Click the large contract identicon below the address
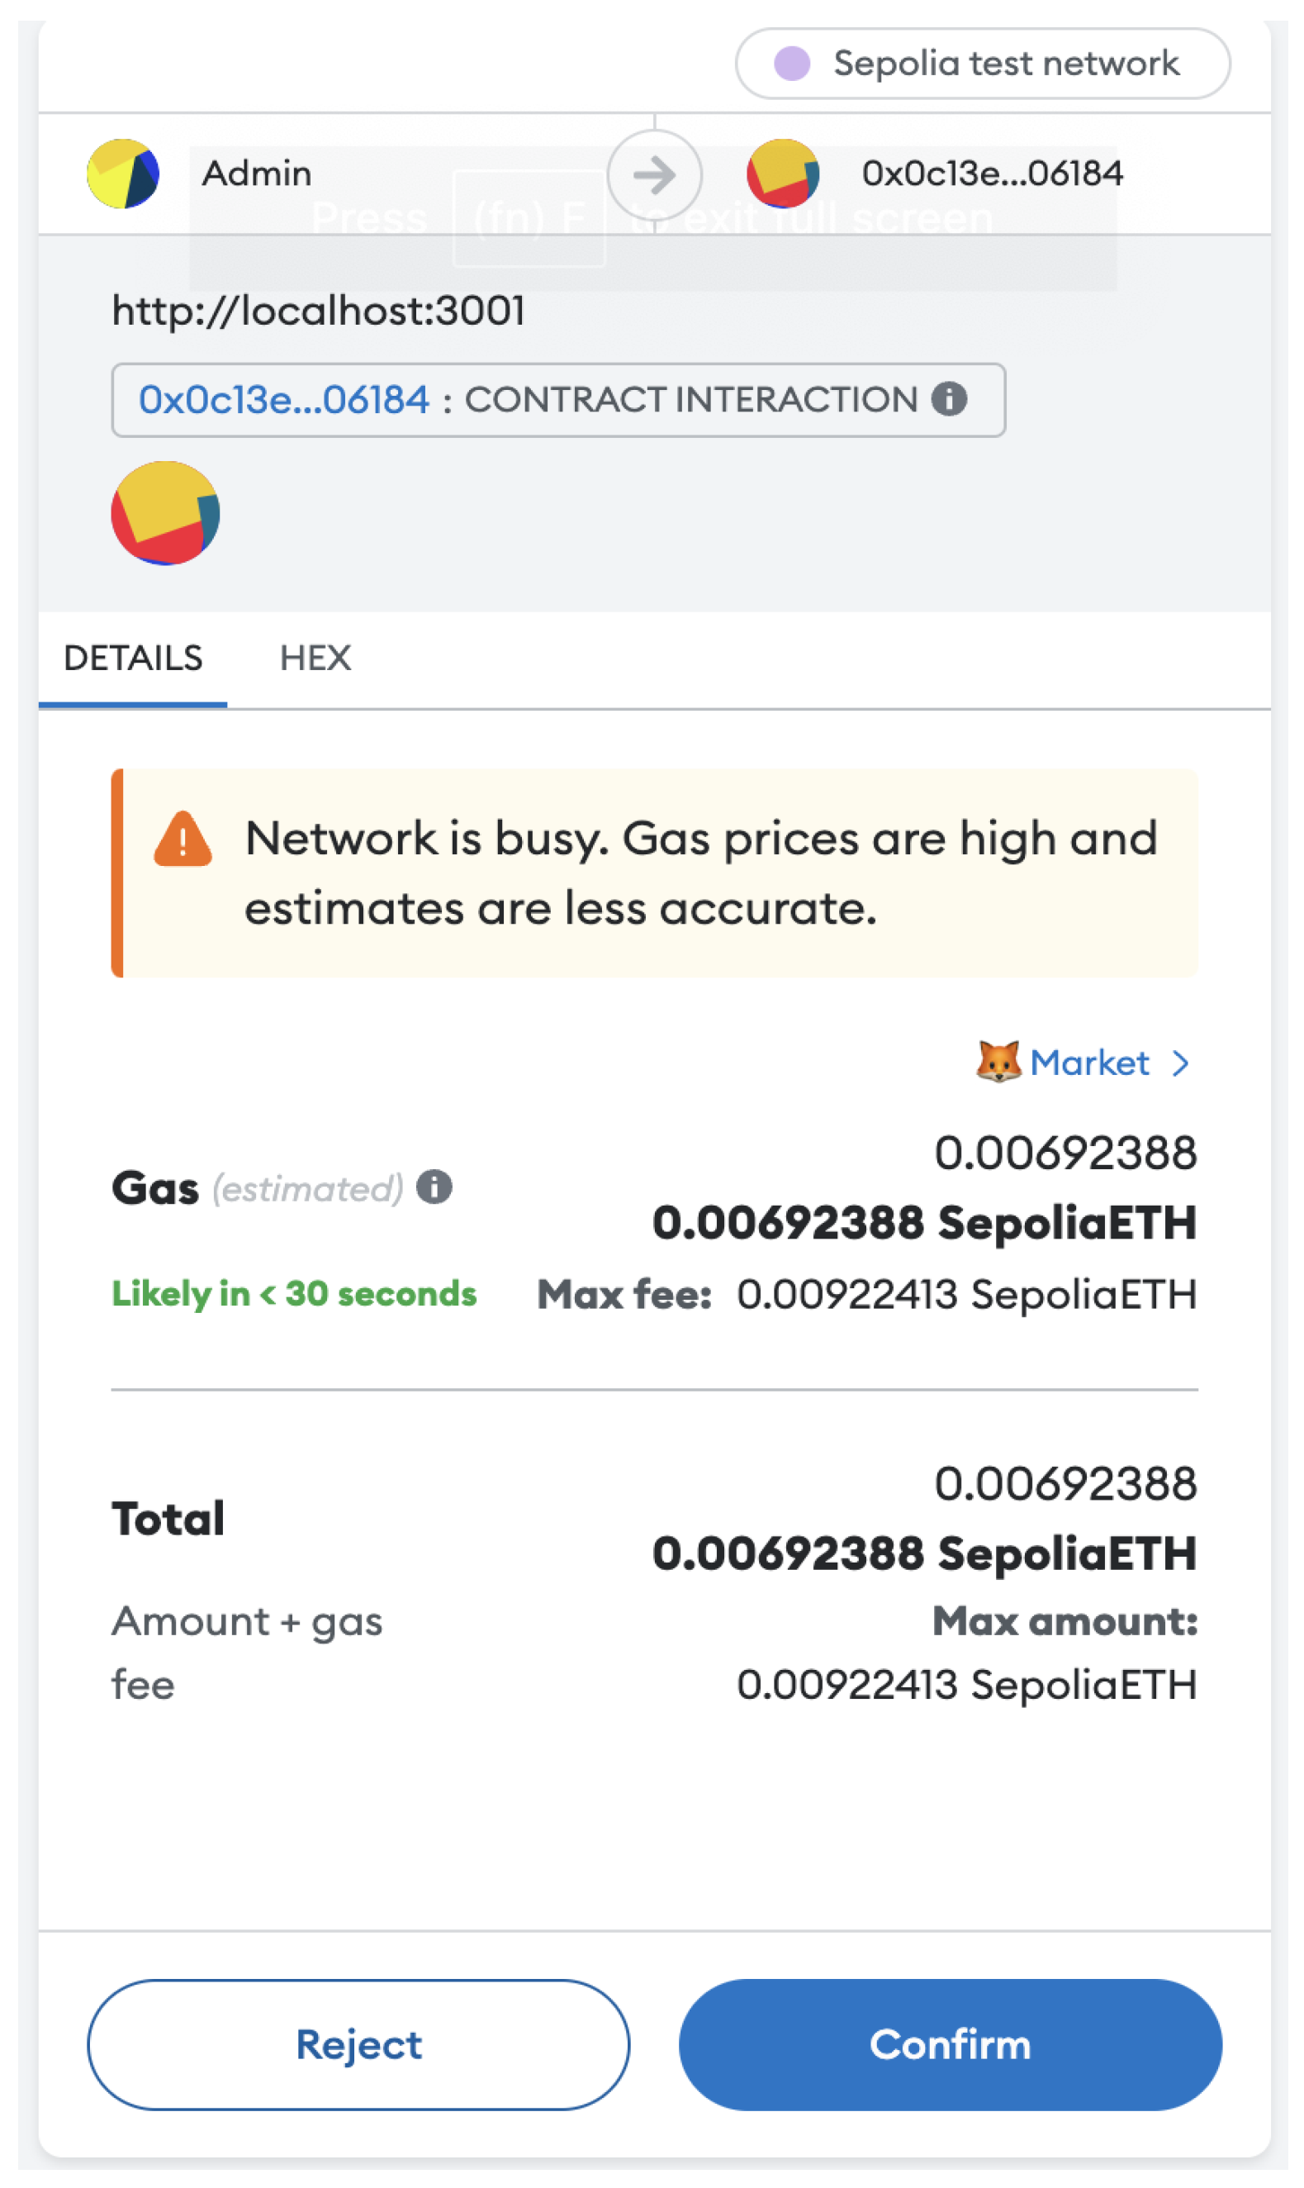 165,512
